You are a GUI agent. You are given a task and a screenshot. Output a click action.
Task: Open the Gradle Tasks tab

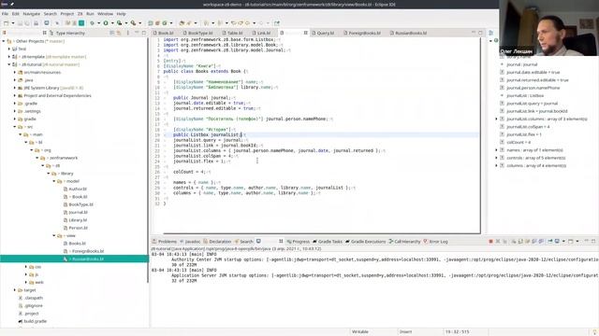[x=328, y=242]
